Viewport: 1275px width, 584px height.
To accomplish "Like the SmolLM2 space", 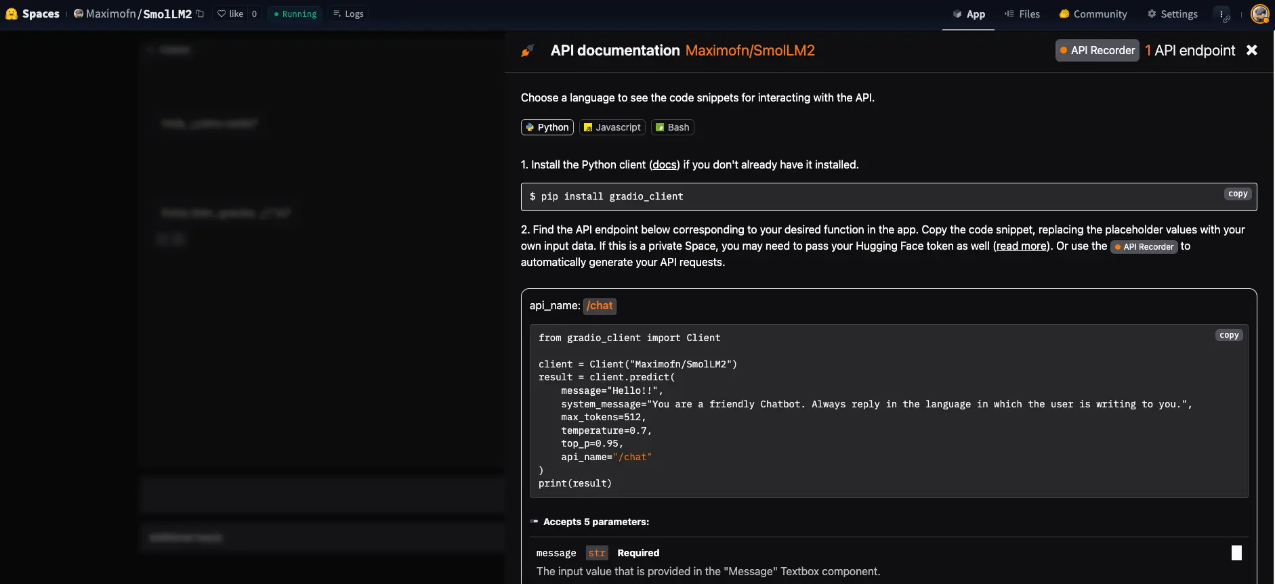I will pos(230,14).
